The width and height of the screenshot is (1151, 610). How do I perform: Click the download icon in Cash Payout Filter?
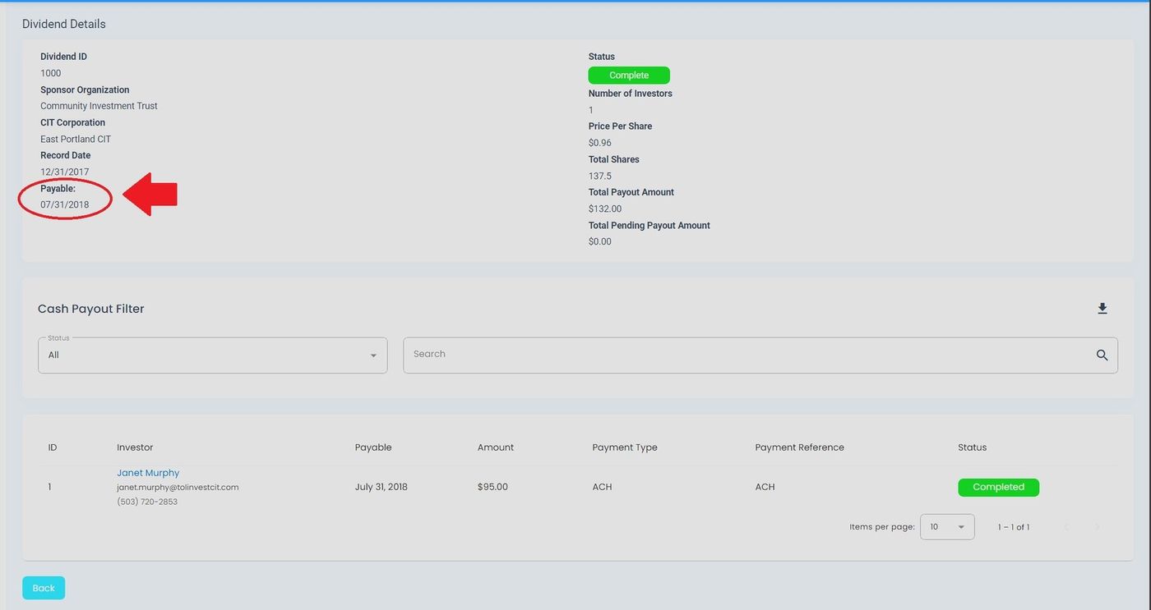(1102, 309)
